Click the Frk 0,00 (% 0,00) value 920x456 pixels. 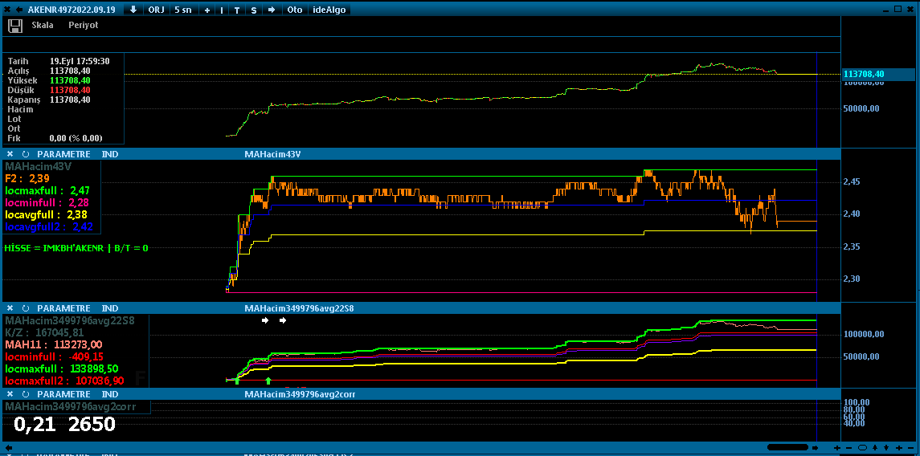(x=76, y=138)
